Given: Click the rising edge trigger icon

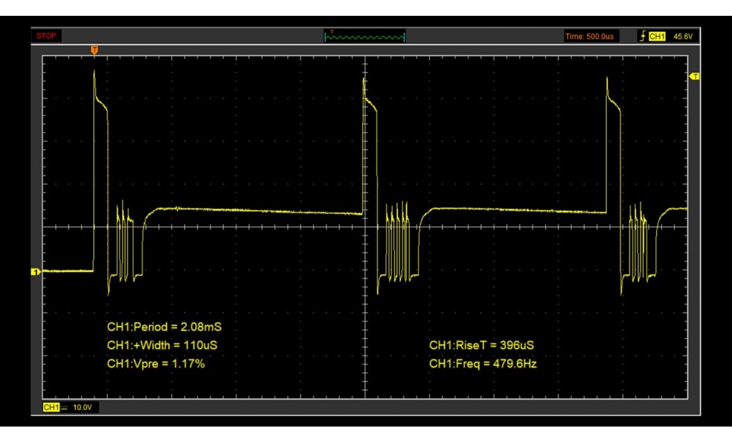Looking at the screenshot, I should [643, 37].
